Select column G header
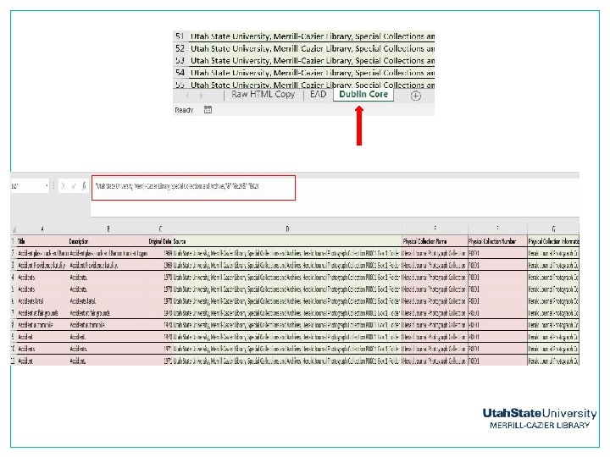Screen dimensions: 610x457 point(553,229)
